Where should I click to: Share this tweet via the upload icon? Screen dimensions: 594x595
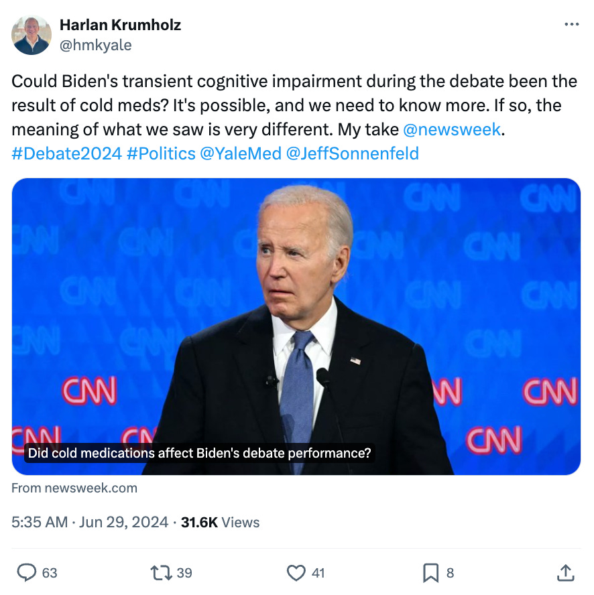pos(565,574)
